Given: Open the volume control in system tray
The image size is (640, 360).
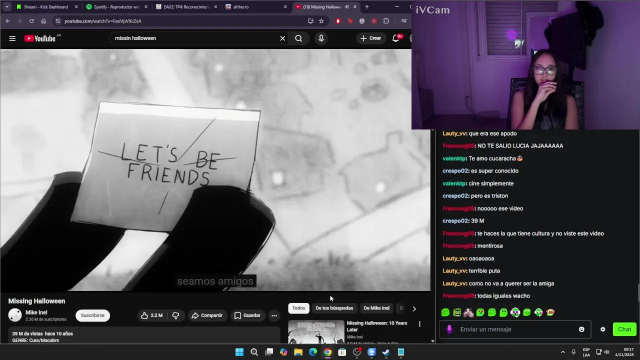Looking at the screenshot, I should [606, 352].
